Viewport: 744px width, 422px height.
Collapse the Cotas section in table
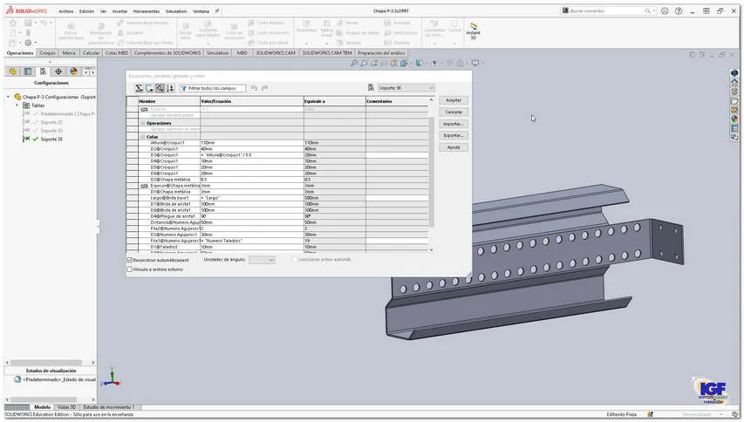tap(143, 137)
